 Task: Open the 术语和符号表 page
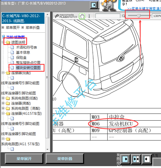[x=27, y=47]
